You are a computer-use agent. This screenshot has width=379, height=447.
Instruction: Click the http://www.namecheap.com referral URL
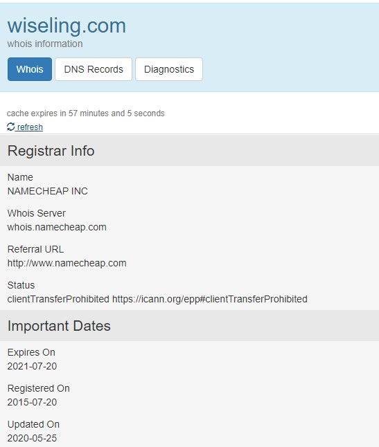coord(67,263)
